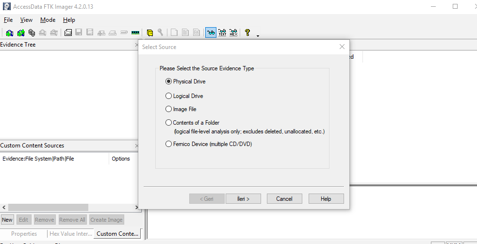Screen dimensions: 477x244
Task: Click Evidence:File System|Path|File column header
Action: pos(54,159)
